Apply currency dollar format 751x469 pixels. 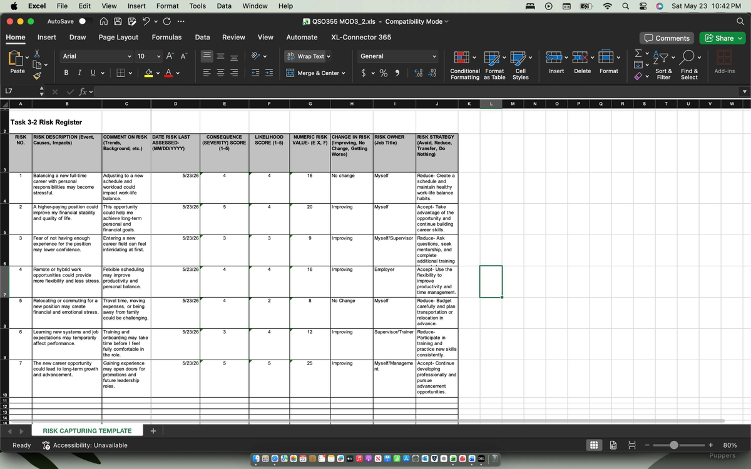tap(364, 73)
